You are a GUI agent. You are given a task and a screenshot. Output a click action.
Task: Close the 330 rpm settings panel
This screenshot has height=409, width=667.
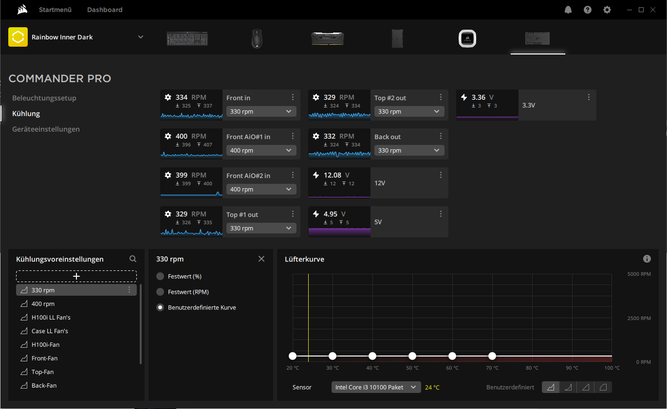point(261,259)
